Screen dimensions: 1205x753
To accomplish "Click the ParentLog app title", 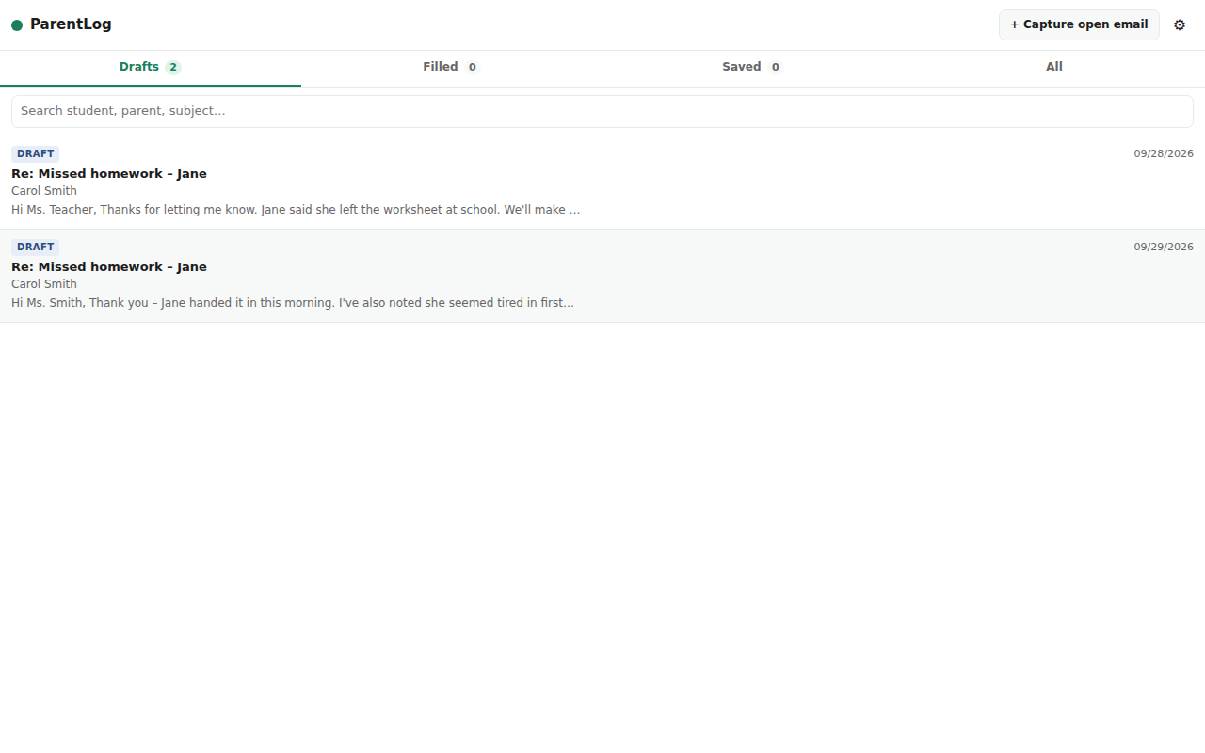I will click(71, 24).
